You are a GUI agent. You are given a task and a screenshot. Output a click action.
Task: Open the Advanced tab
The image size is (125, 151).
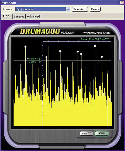pyautogui.click(x=33, y=16)
